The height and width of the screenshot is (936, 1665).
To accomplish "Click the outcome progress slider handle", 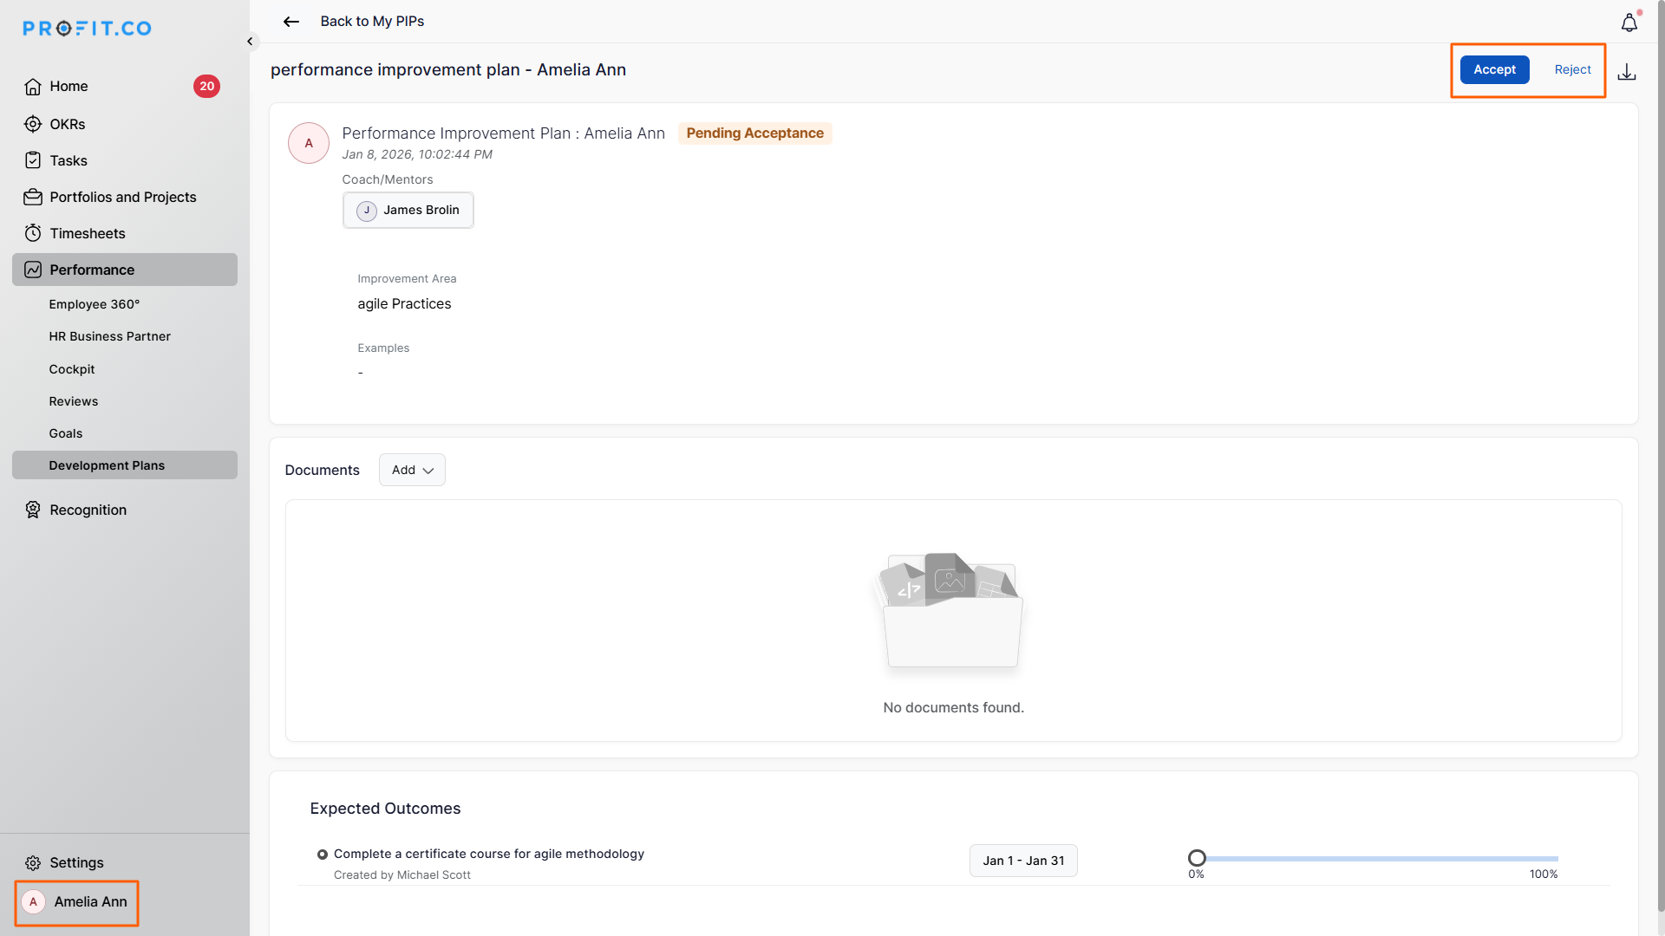I will pyautogui.click(x=1197, y=858).
